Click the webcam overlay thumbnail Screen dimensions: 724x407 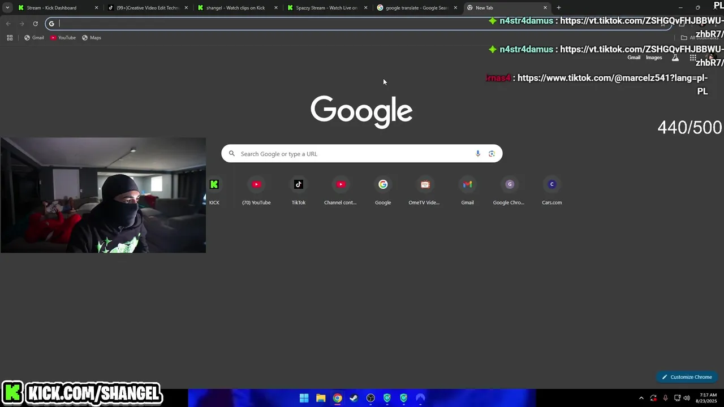click(x=103, y=195)
